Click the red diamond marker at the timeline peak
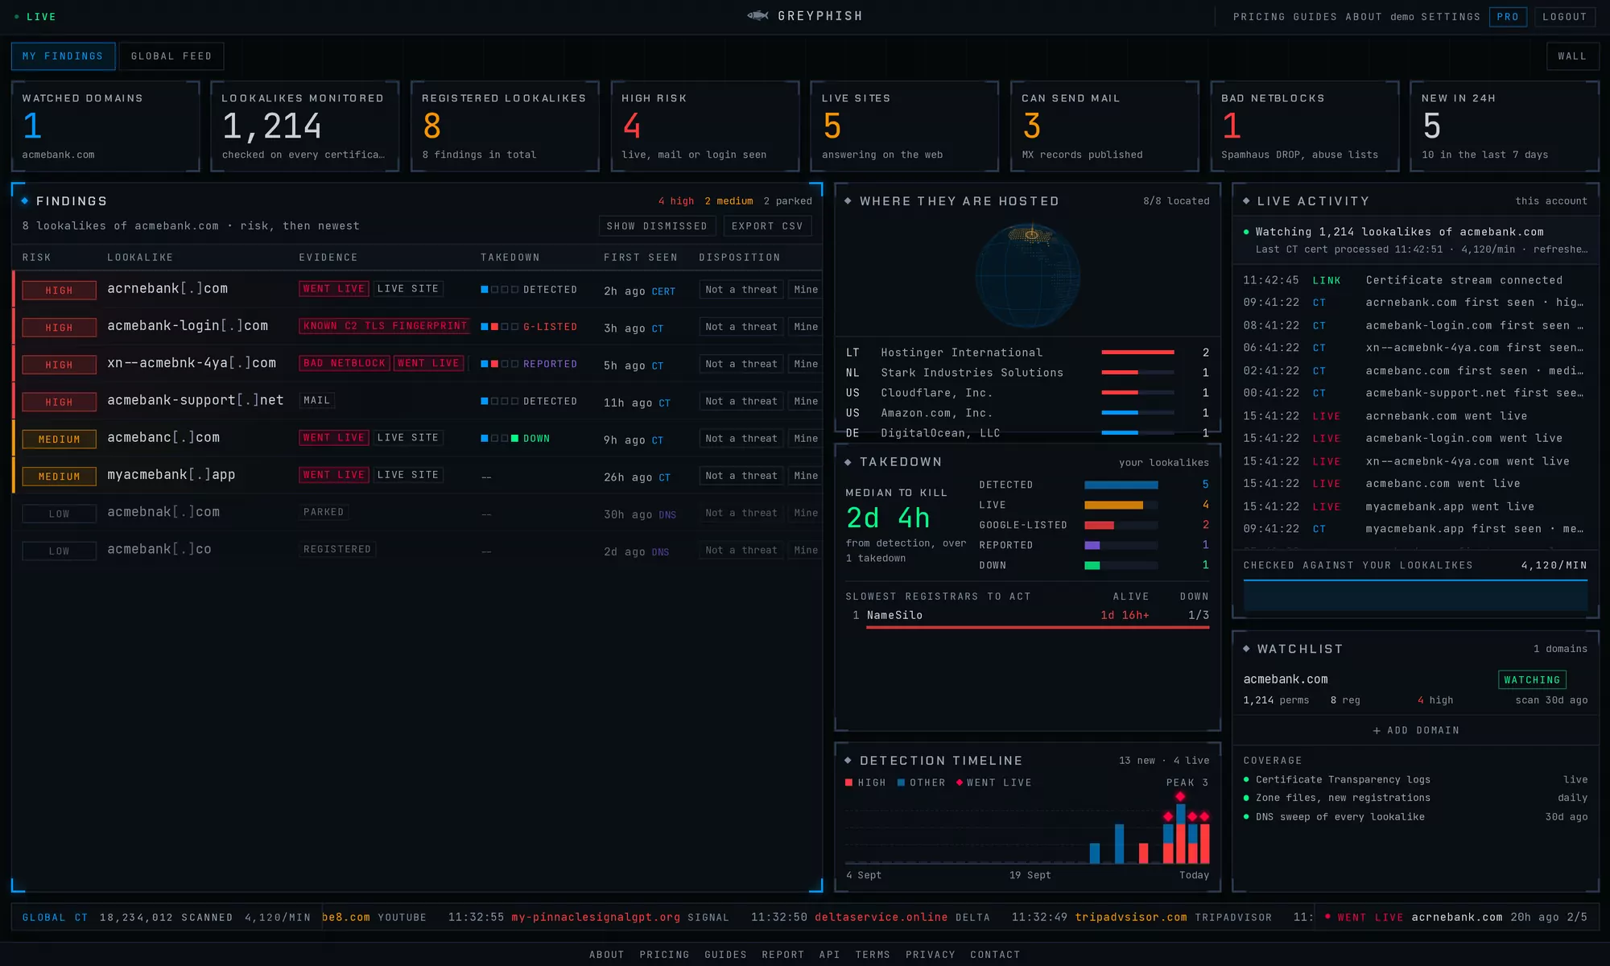1610x966 pixels. tap(1180, 797)
